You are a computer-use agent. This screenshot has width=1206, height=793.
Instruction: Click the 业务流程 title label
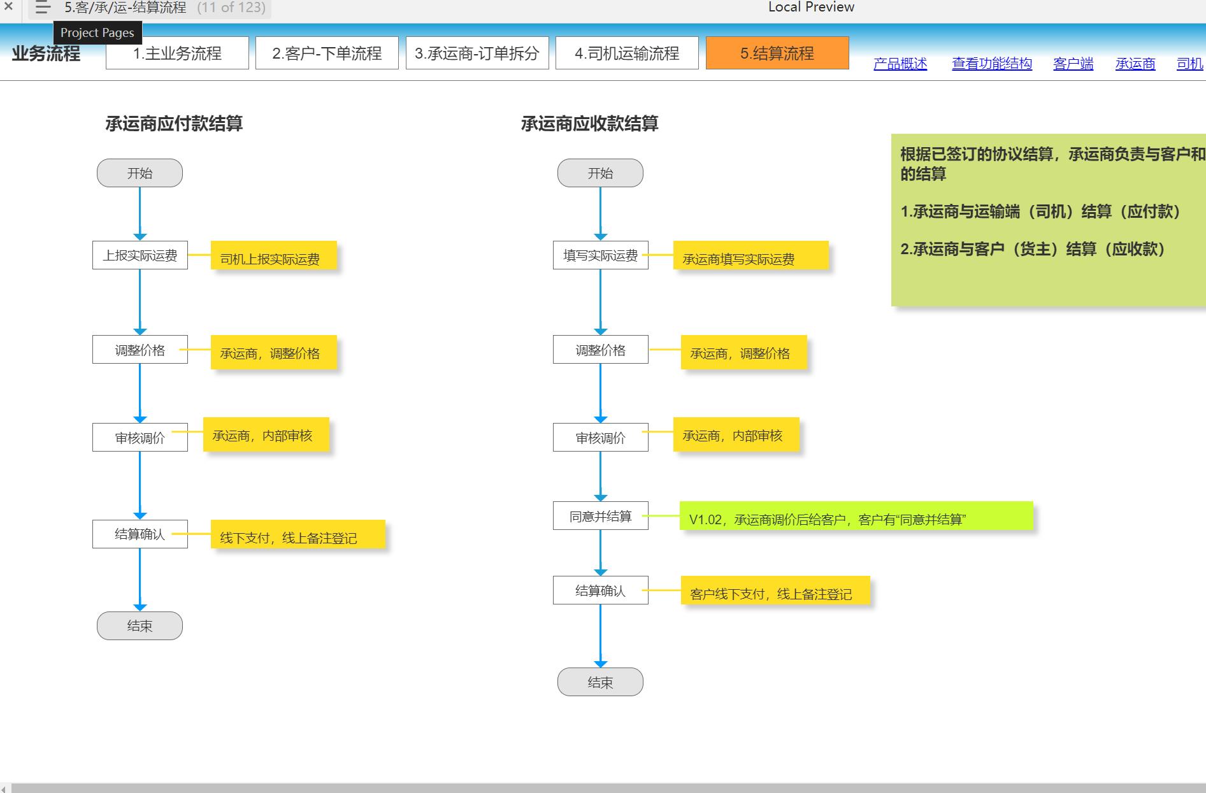click(x=46, y=54)
